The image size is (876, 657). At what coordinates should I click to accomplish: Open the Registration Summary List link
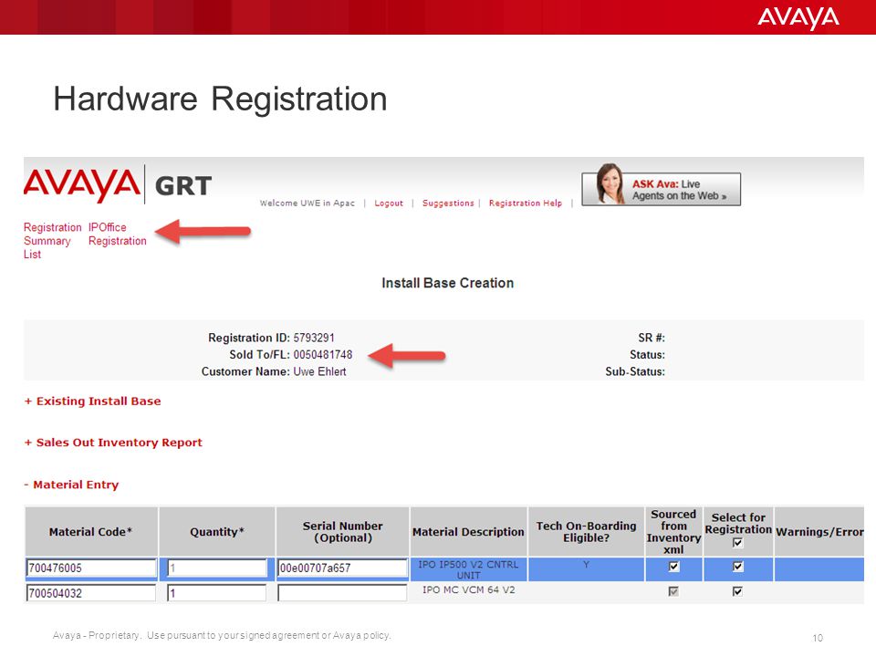point(52,241)
